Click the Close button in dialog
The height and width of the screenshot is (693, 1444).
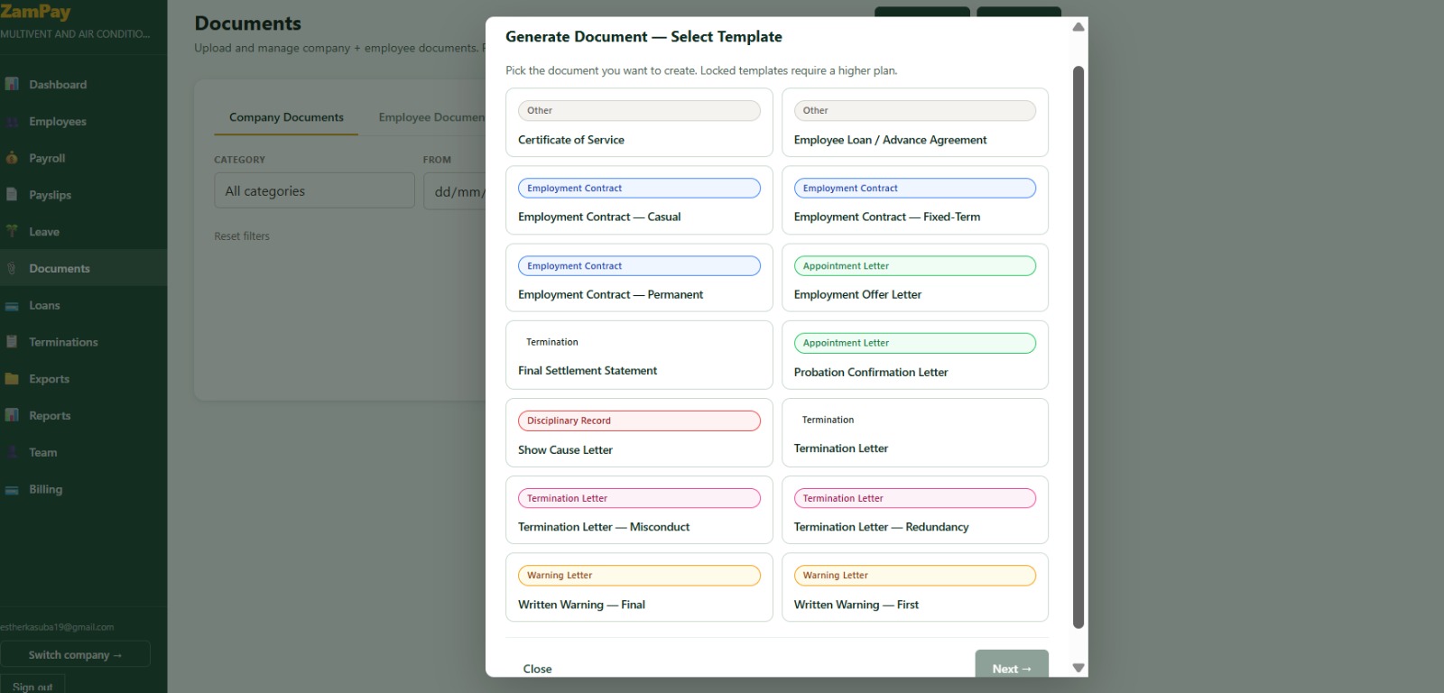pos(537,669)
